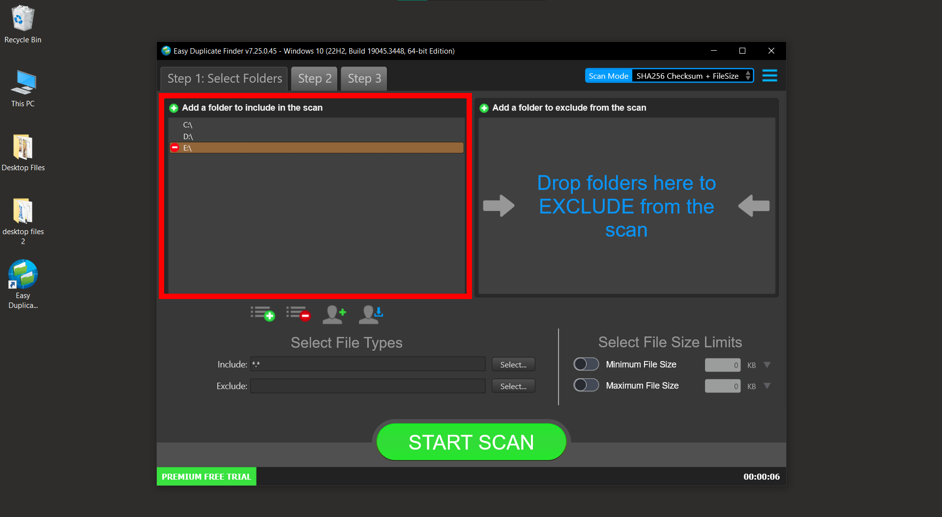Switch to Step 1: Select Folders tab
Viewport: 942px width, 517px height.
tap(224, 79)
